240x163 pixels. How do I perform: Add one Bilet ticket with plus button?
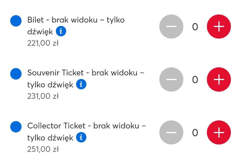point(219,27)
